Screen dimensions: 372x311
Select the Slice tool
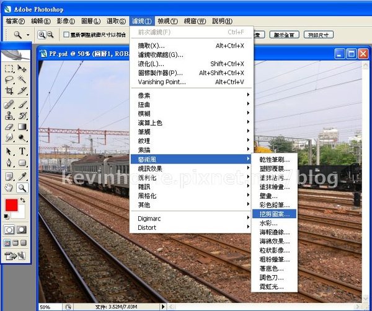[22, 90]
